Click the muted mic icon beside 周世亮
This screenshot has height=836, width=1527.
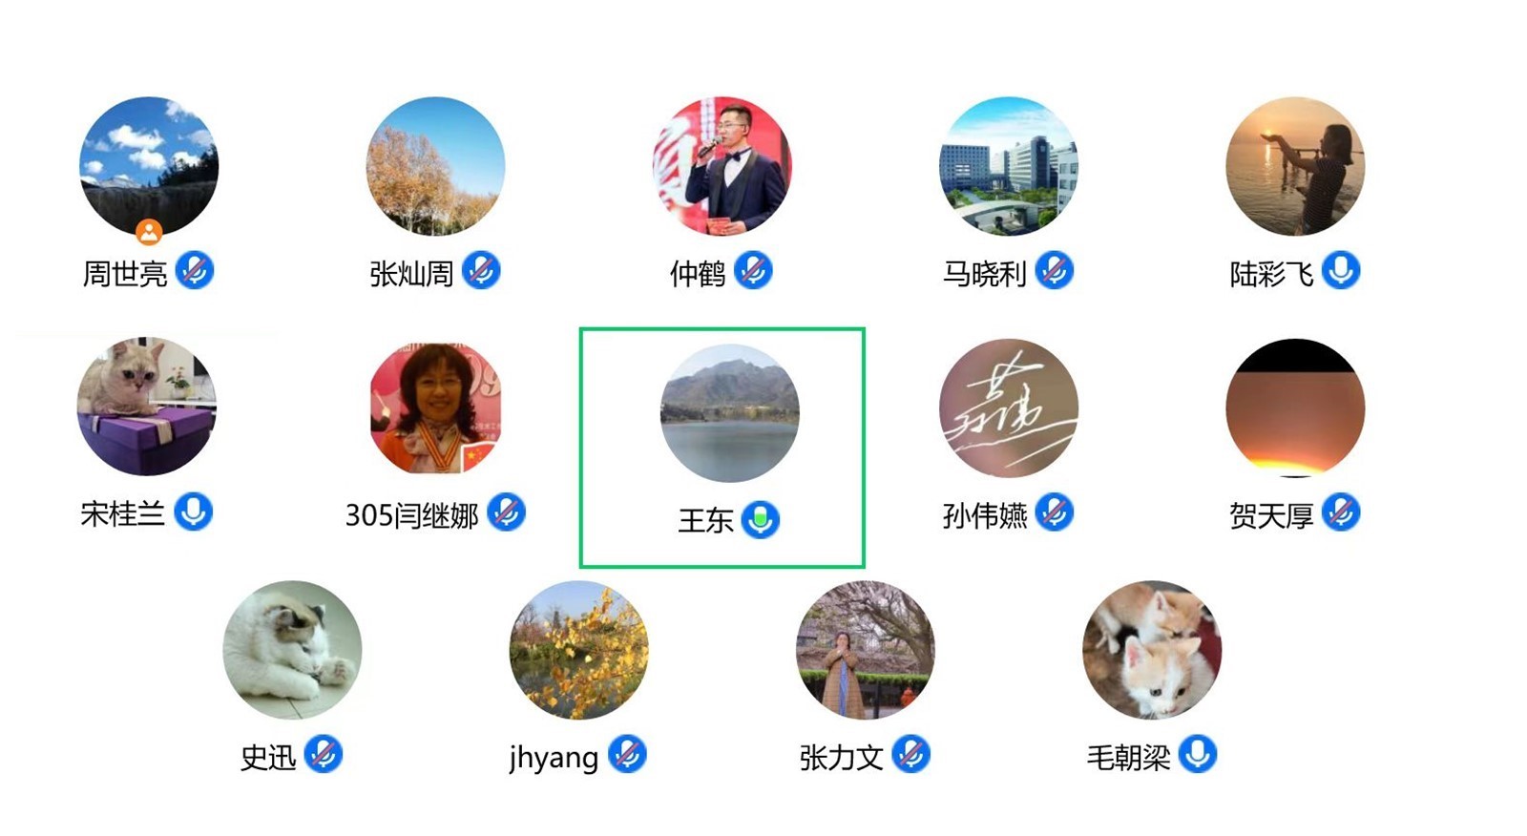point(195,271)
